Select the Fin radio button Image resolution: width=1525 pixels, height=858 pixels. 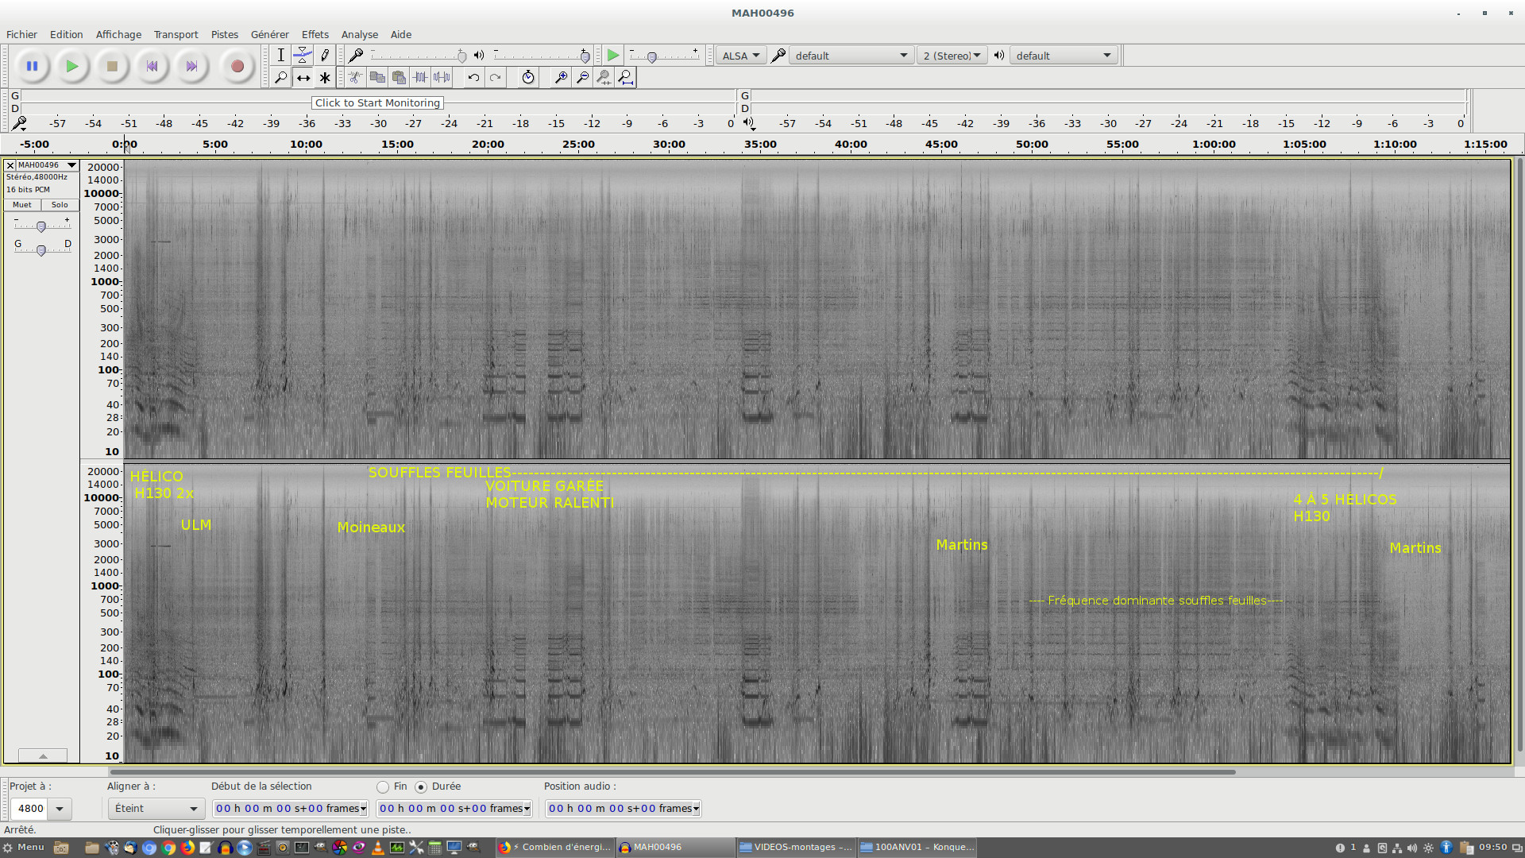point(383,786)
